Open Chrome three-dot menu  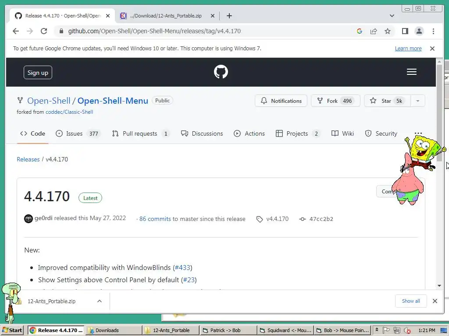tap(433, 31)
